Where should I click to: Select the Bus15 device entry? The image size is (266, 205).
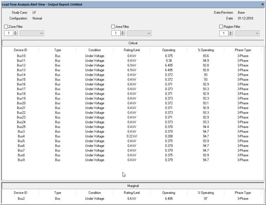coord(21,79)
